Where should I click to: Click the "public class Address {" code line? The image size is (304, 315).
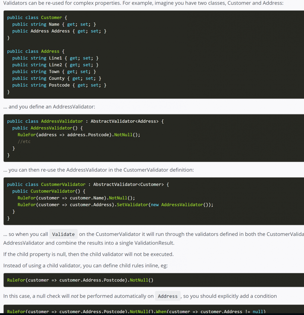pyautogui.click(x=36, y=51)
